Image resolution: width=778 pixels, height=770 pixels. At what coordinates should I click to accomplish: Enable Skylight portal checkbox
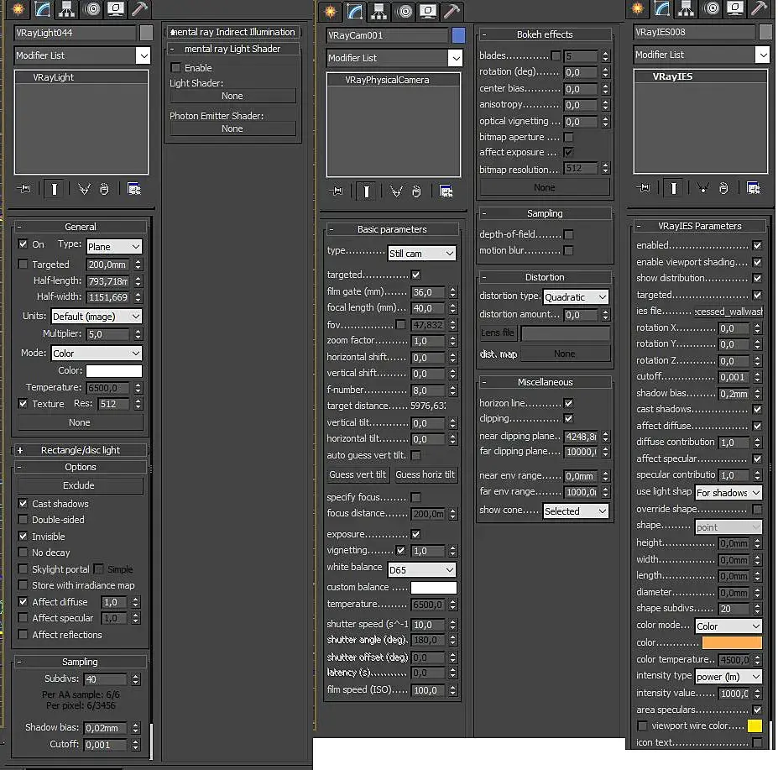(x=23, y=569)
